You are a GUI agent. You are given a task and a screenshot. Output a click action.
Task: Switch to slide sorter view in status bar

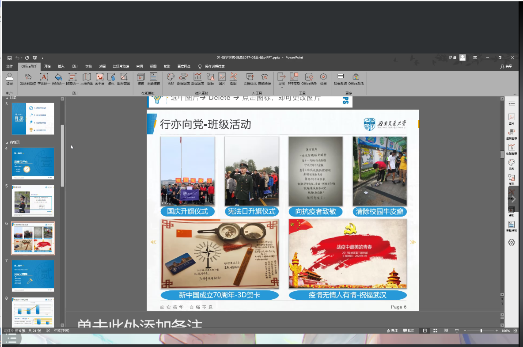(x=435, y=331)
